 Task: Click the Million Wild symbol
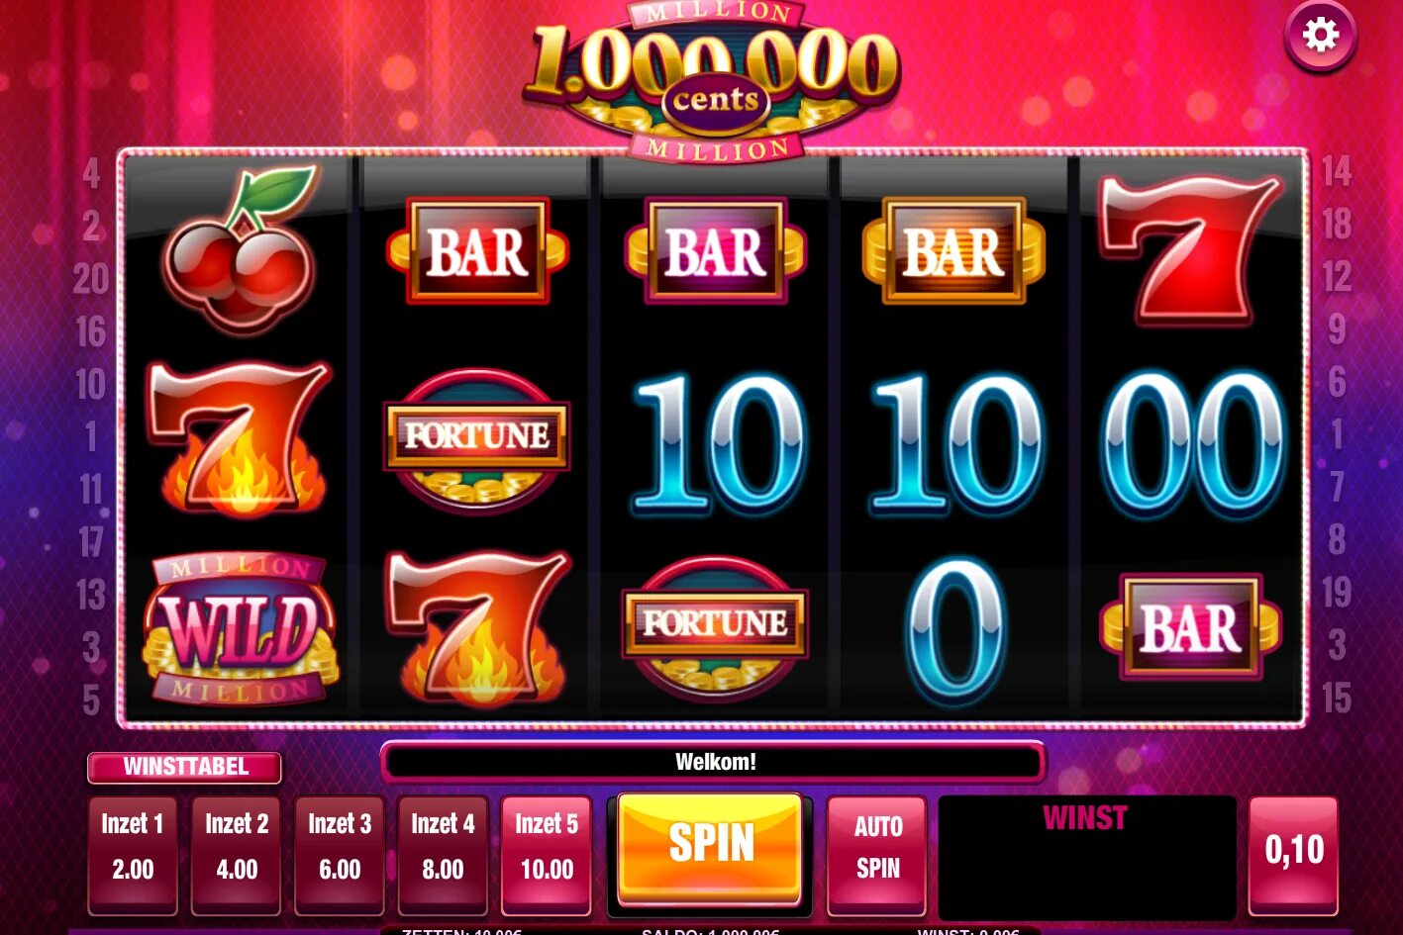(241, 627)
